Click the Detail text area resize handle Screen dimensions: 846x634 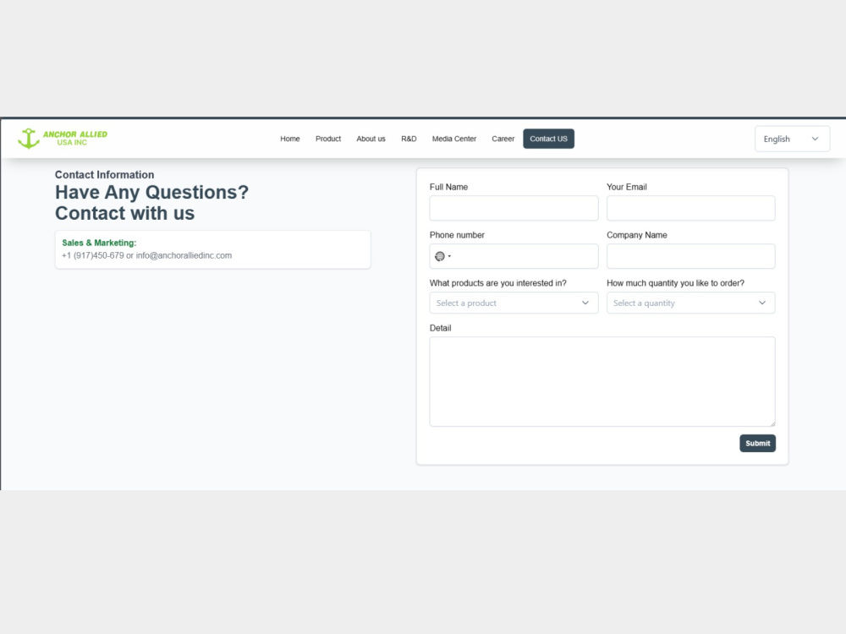(772, 423)
